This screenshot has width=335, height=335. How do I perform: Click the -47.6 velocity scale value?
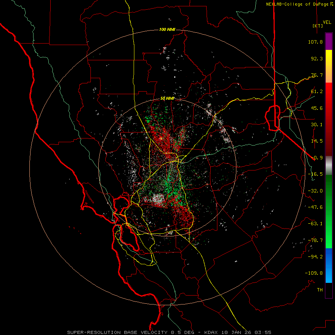[315, 207]
